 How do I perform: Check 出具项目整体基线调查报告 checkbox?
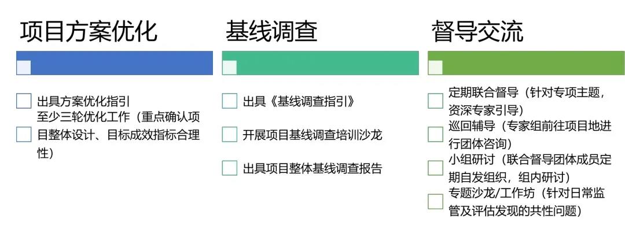click(229, 168)
